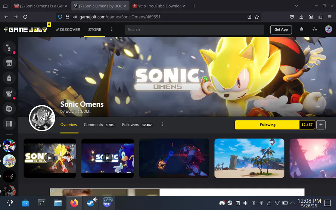
Task: Open the Store tab
Action: (x=95, y=29)
